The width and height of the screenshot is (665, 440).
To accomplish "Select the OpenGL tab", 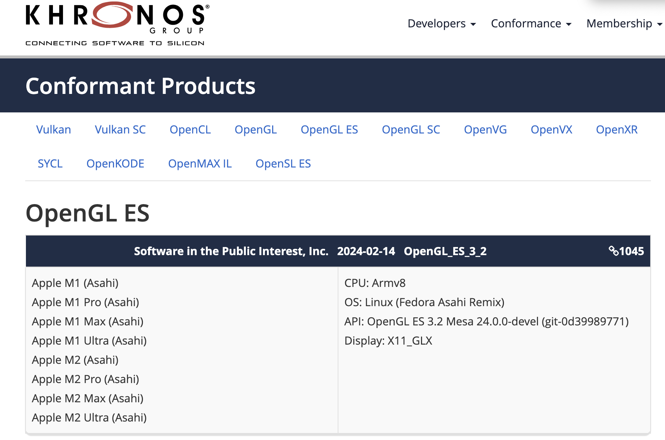I will 256,129.
